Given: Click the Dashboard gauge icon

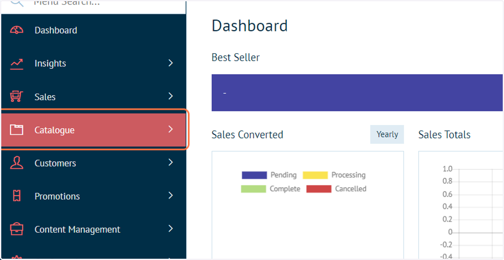Looking at the screenshot, I should click(16, 30).
